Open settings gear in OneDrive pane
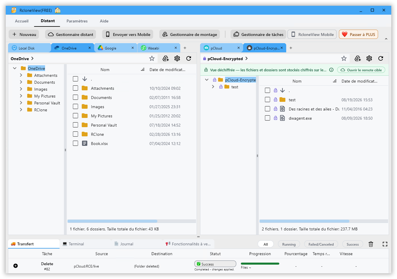 [x=177, y=59]
